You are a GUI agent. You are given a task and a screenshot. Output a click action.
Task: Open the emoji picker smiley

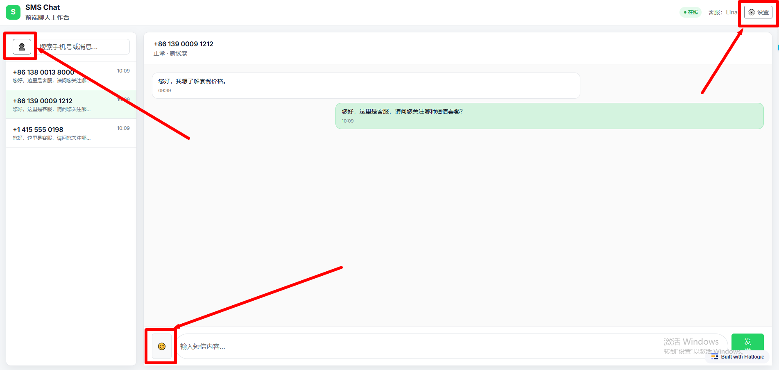(162, 347)
